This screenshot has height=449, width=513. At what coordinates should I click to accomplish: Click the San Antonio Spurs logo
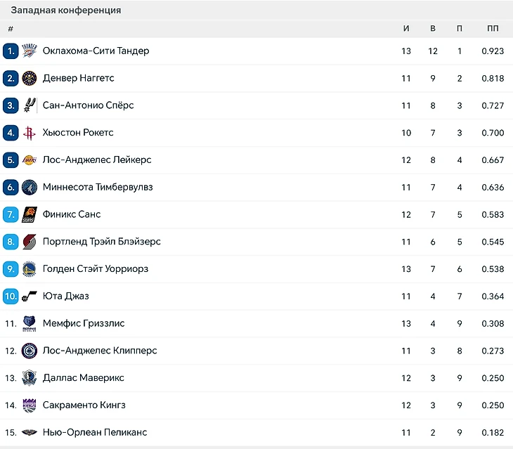(x=29, y=105)
